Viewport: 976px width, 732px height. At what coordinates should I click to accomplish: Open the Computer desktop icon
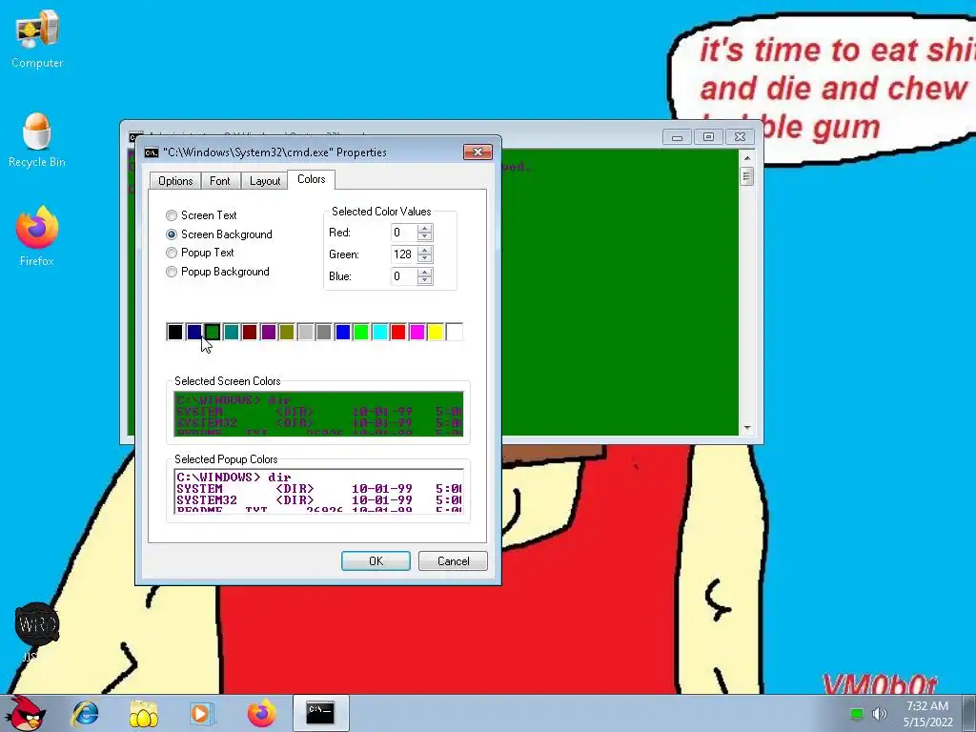[37, 38]
